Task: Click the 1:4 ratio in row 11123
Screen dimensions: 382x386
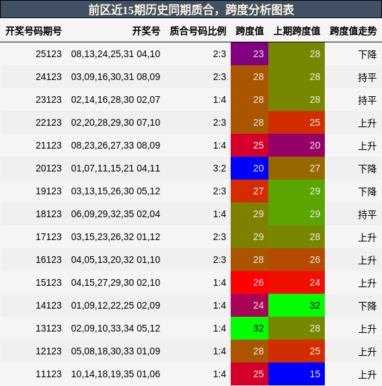Action: [219, 374]
